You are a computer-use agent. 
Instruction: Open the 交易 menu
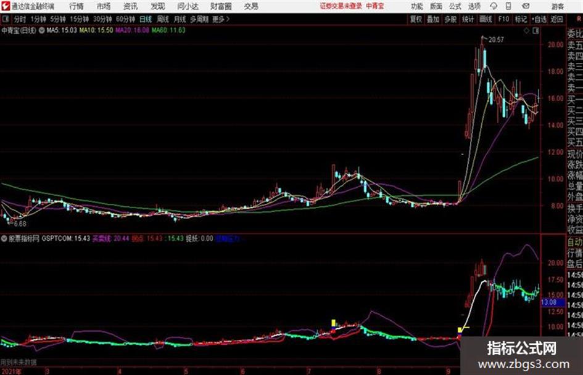point(251,6)
